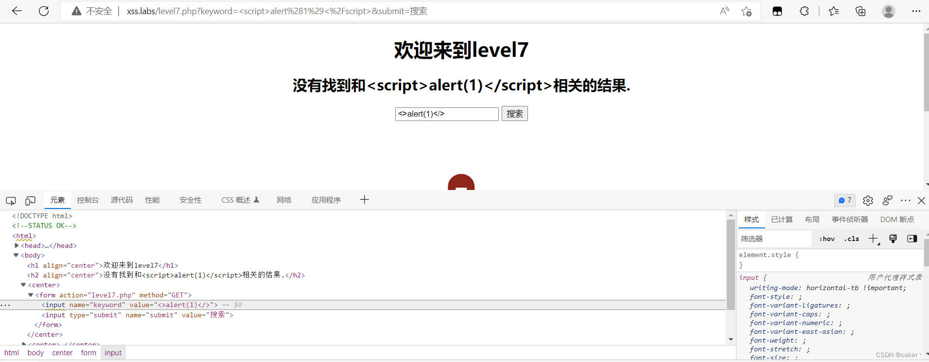Viewport: 929px width, 362px height.
Task: Select the DOCTYPE html line
Action: [42, 216]
